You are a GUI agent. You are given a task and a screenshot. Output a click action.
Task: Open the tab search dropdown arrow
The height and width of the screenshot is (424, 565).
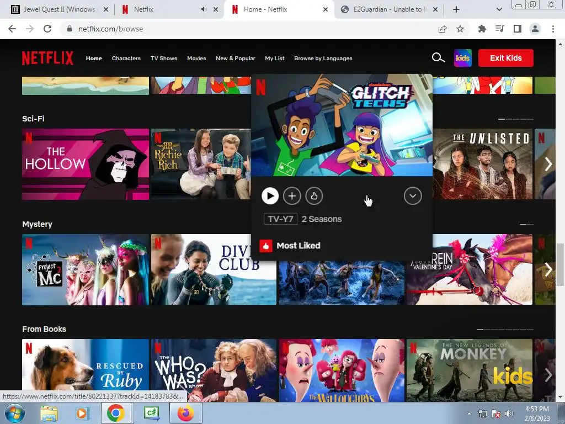click(x=499, y=9)
